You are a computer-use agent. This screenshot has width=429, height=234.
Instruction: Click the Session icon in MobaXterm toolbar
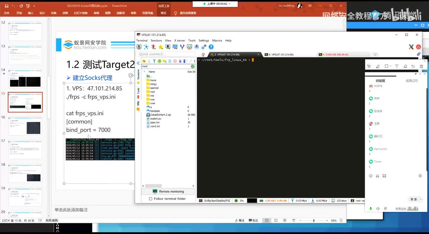pyautogui.click(x=139, y=47)
